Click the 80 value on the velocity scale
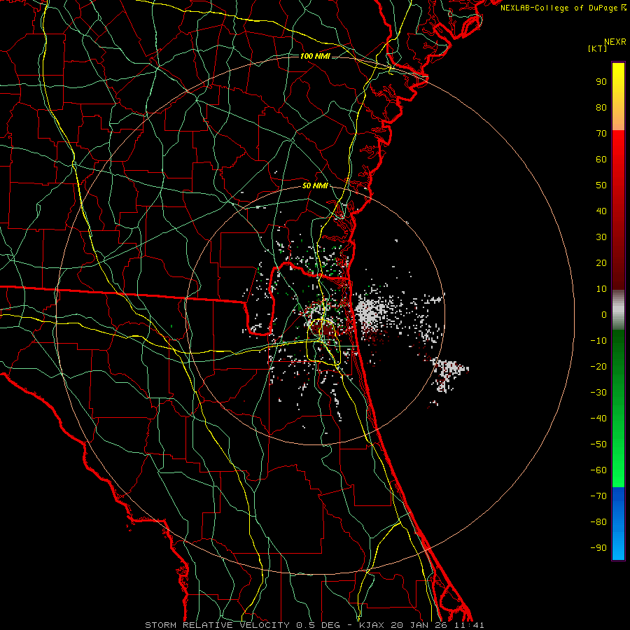Screen dimensions: 630x630 tap(601, 108)
